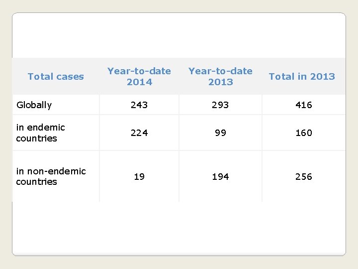The height and width of the screenshot is (269, 358).
Task: Select the cell showing 293
Action: click(220, 105)
